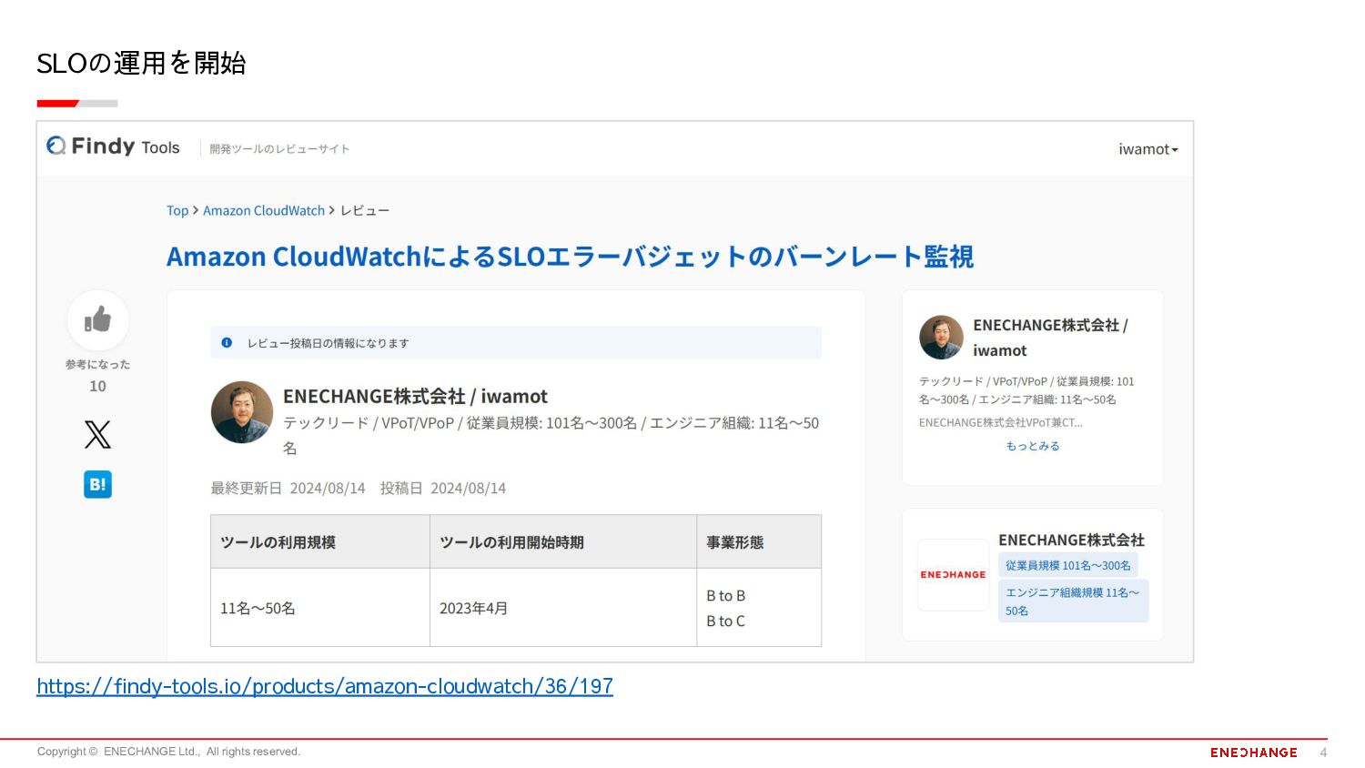Click the 'エンジニア組織規模 11名〜50名' tag
Image resolution: width=1365 pixels, height=768 pixels.
1073,601
